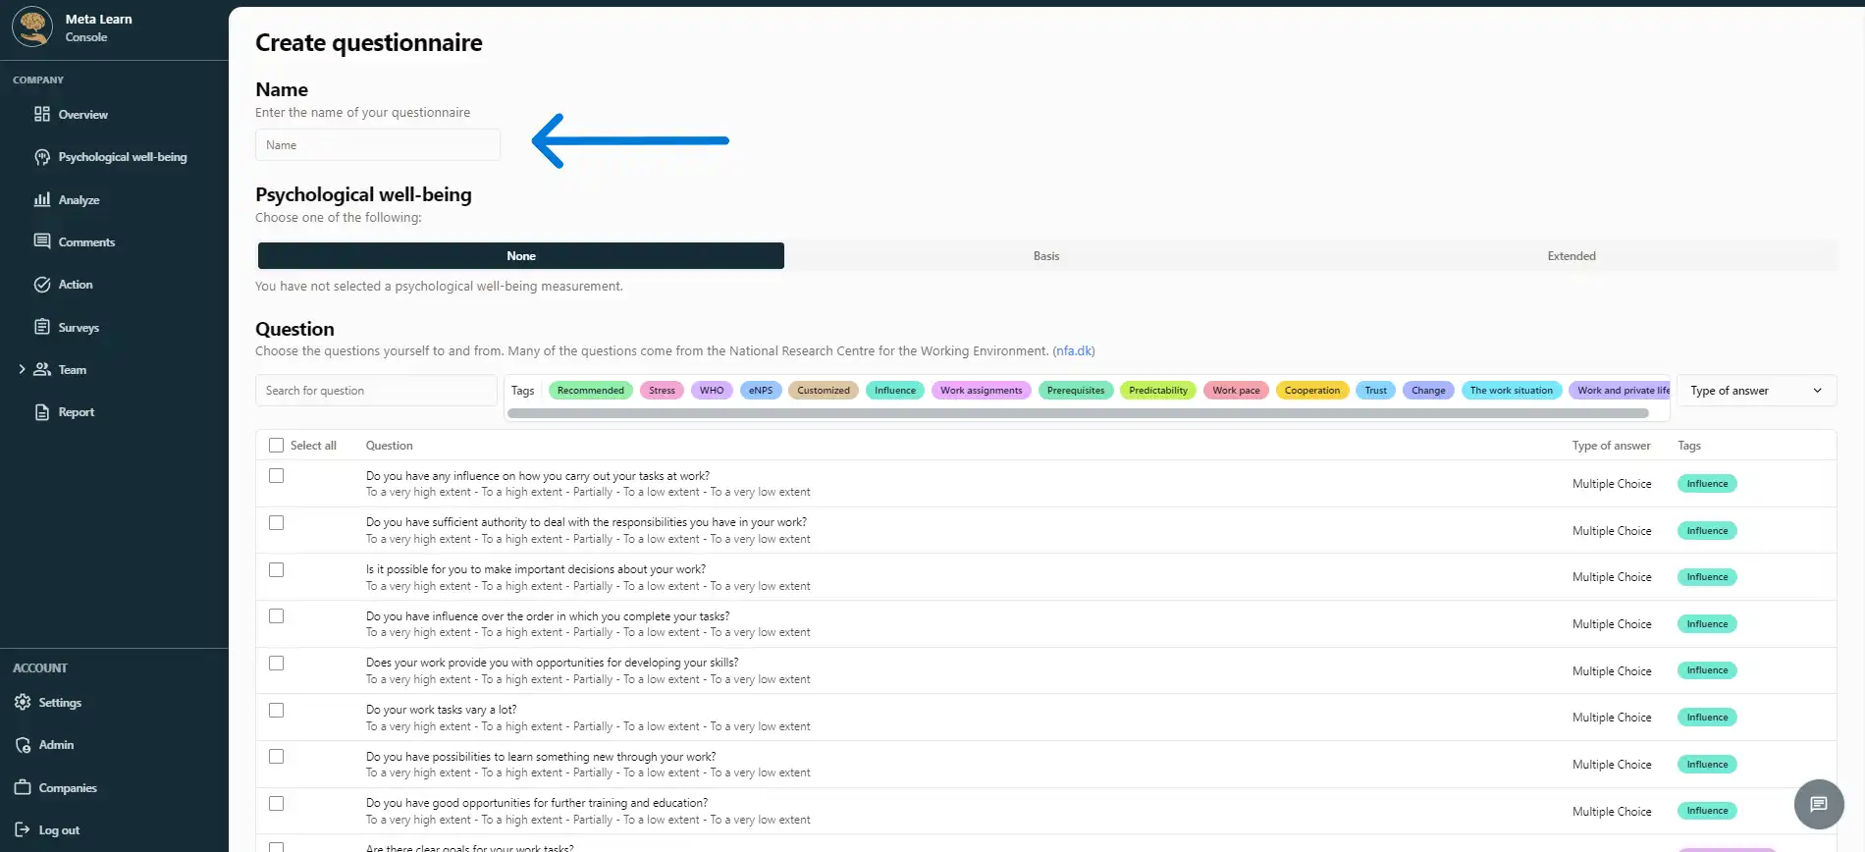The height and width of the screenshot is (852, 1865).
Task: Filter questions by the Stress tag
Action: point(662,391)
